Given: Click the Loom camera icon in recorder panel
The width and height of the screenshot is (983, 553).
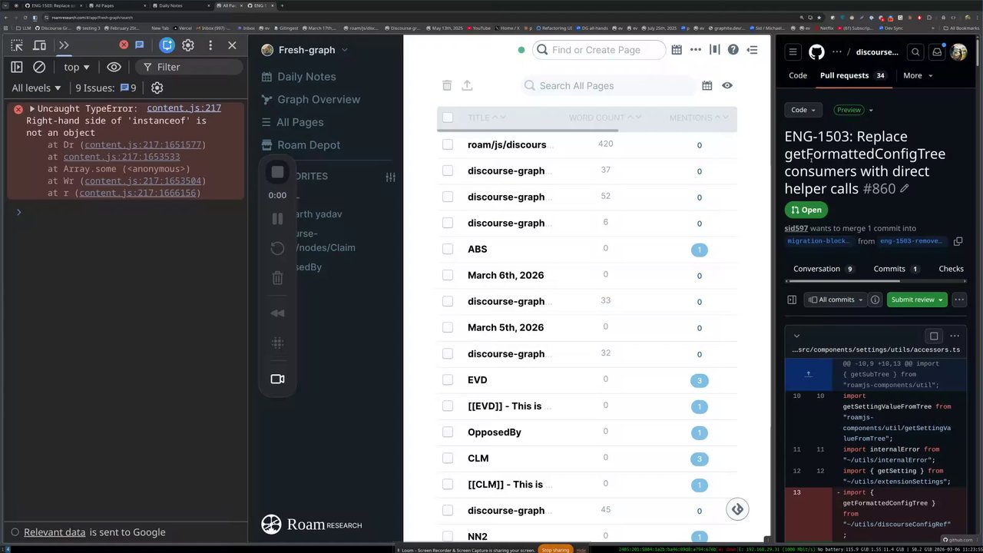Looking at the screenshot, I should pyautogui.click(x=278, y=379).
